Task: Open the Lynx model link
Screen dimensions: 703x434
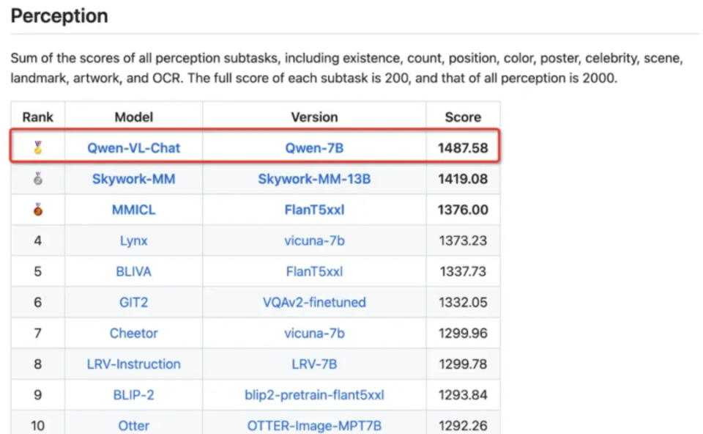Action: [133, 240]
